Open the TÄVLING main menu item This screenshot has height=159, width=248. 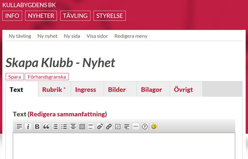[75, 16]
